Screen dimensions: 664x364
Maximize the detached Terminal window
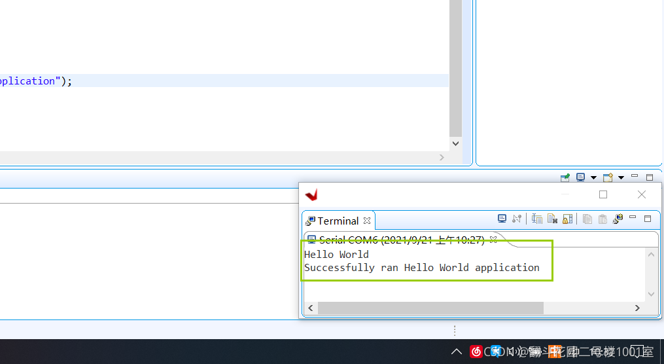(x=603, y=194)
